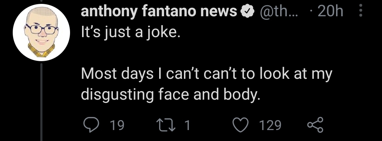
Task: Select the line starting "Most days I can't"
Action: point(207,74)
